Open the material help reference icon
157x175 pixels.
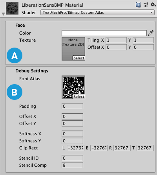click(138, 5)
